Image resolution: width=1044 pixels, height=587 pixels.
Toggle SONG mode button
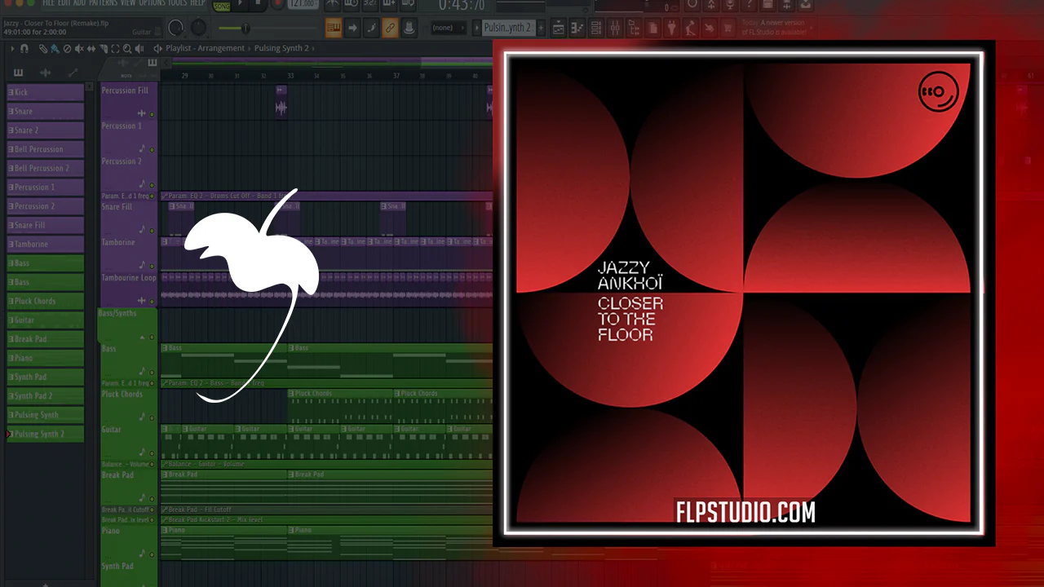222,7
